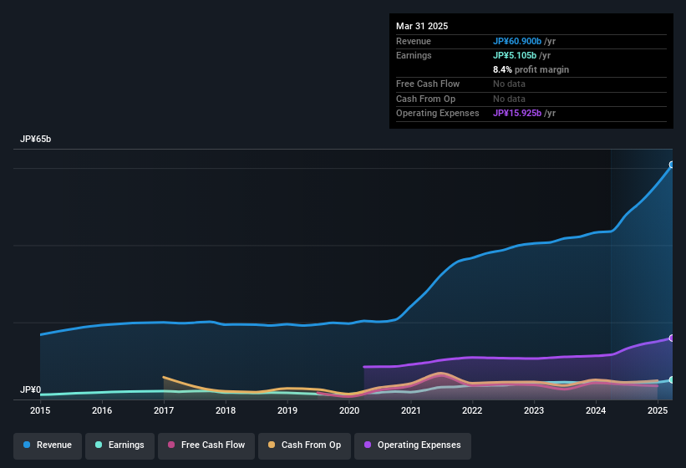This screenshot has width=686, height=468.
Task: Click the Operating Expenses purple endpoint marker
Action: click(672, 338)
